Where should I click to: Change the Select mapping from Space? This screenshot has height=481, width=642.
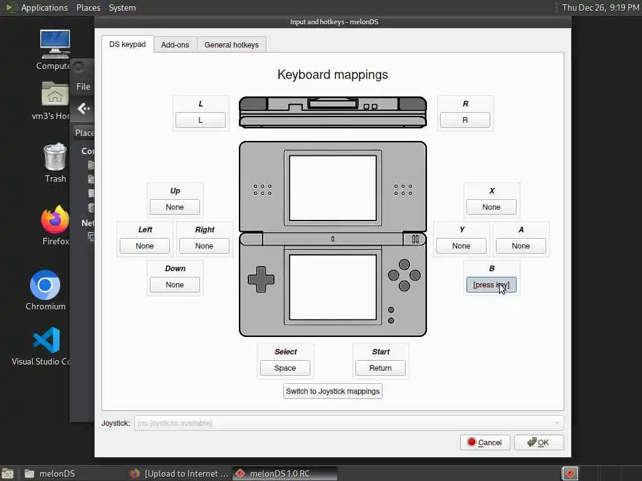point(285,368)
